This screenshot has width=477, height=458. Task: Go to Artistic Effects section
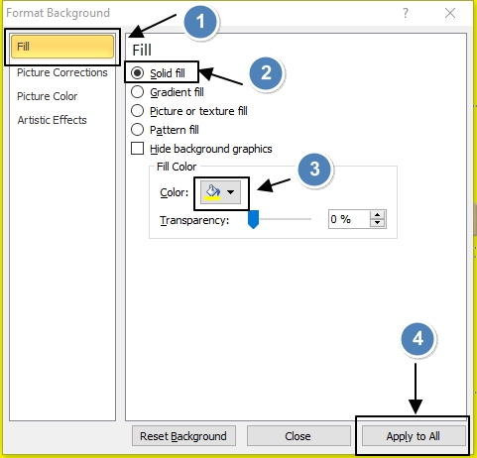pos(52,120)
